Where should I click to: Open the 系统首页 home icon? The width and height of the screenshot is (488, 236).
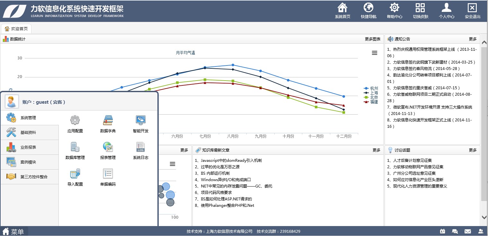click(x=342, y=7)
